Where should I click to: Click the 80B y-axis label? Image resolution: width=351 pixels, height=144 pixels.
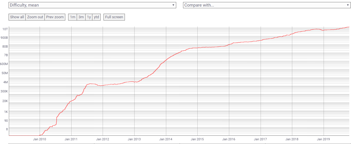(x=5, y=46)
